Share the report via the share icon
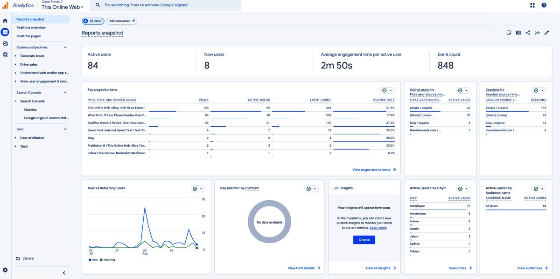560x279 pixels. tap(528, 33)
